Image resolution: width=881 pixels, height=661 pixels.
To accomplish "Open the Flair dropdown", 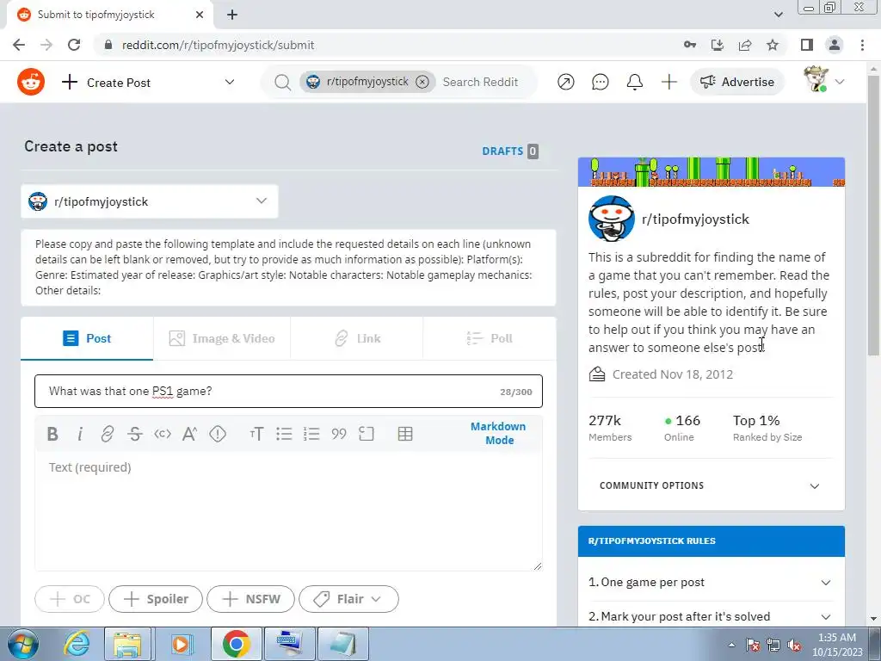I will 349,599.
